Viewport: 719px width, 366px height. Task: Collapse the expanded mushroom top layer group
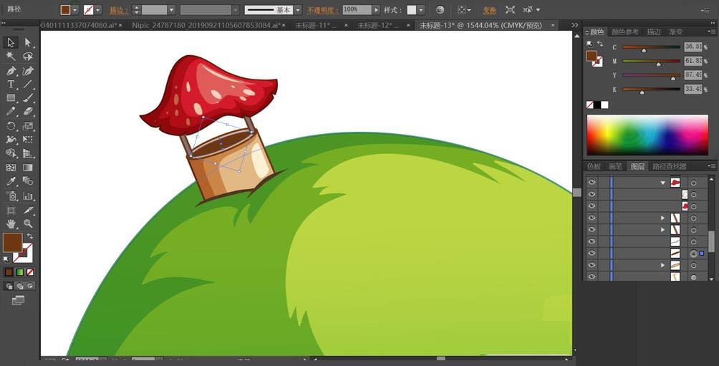tap(663, 183)
